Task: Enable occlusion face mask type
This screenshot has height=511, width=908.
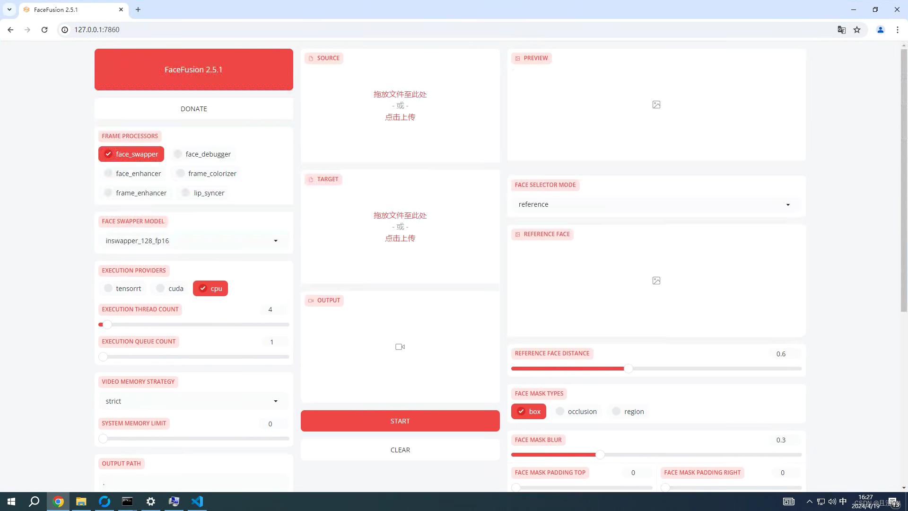Action: coord(576,412)
